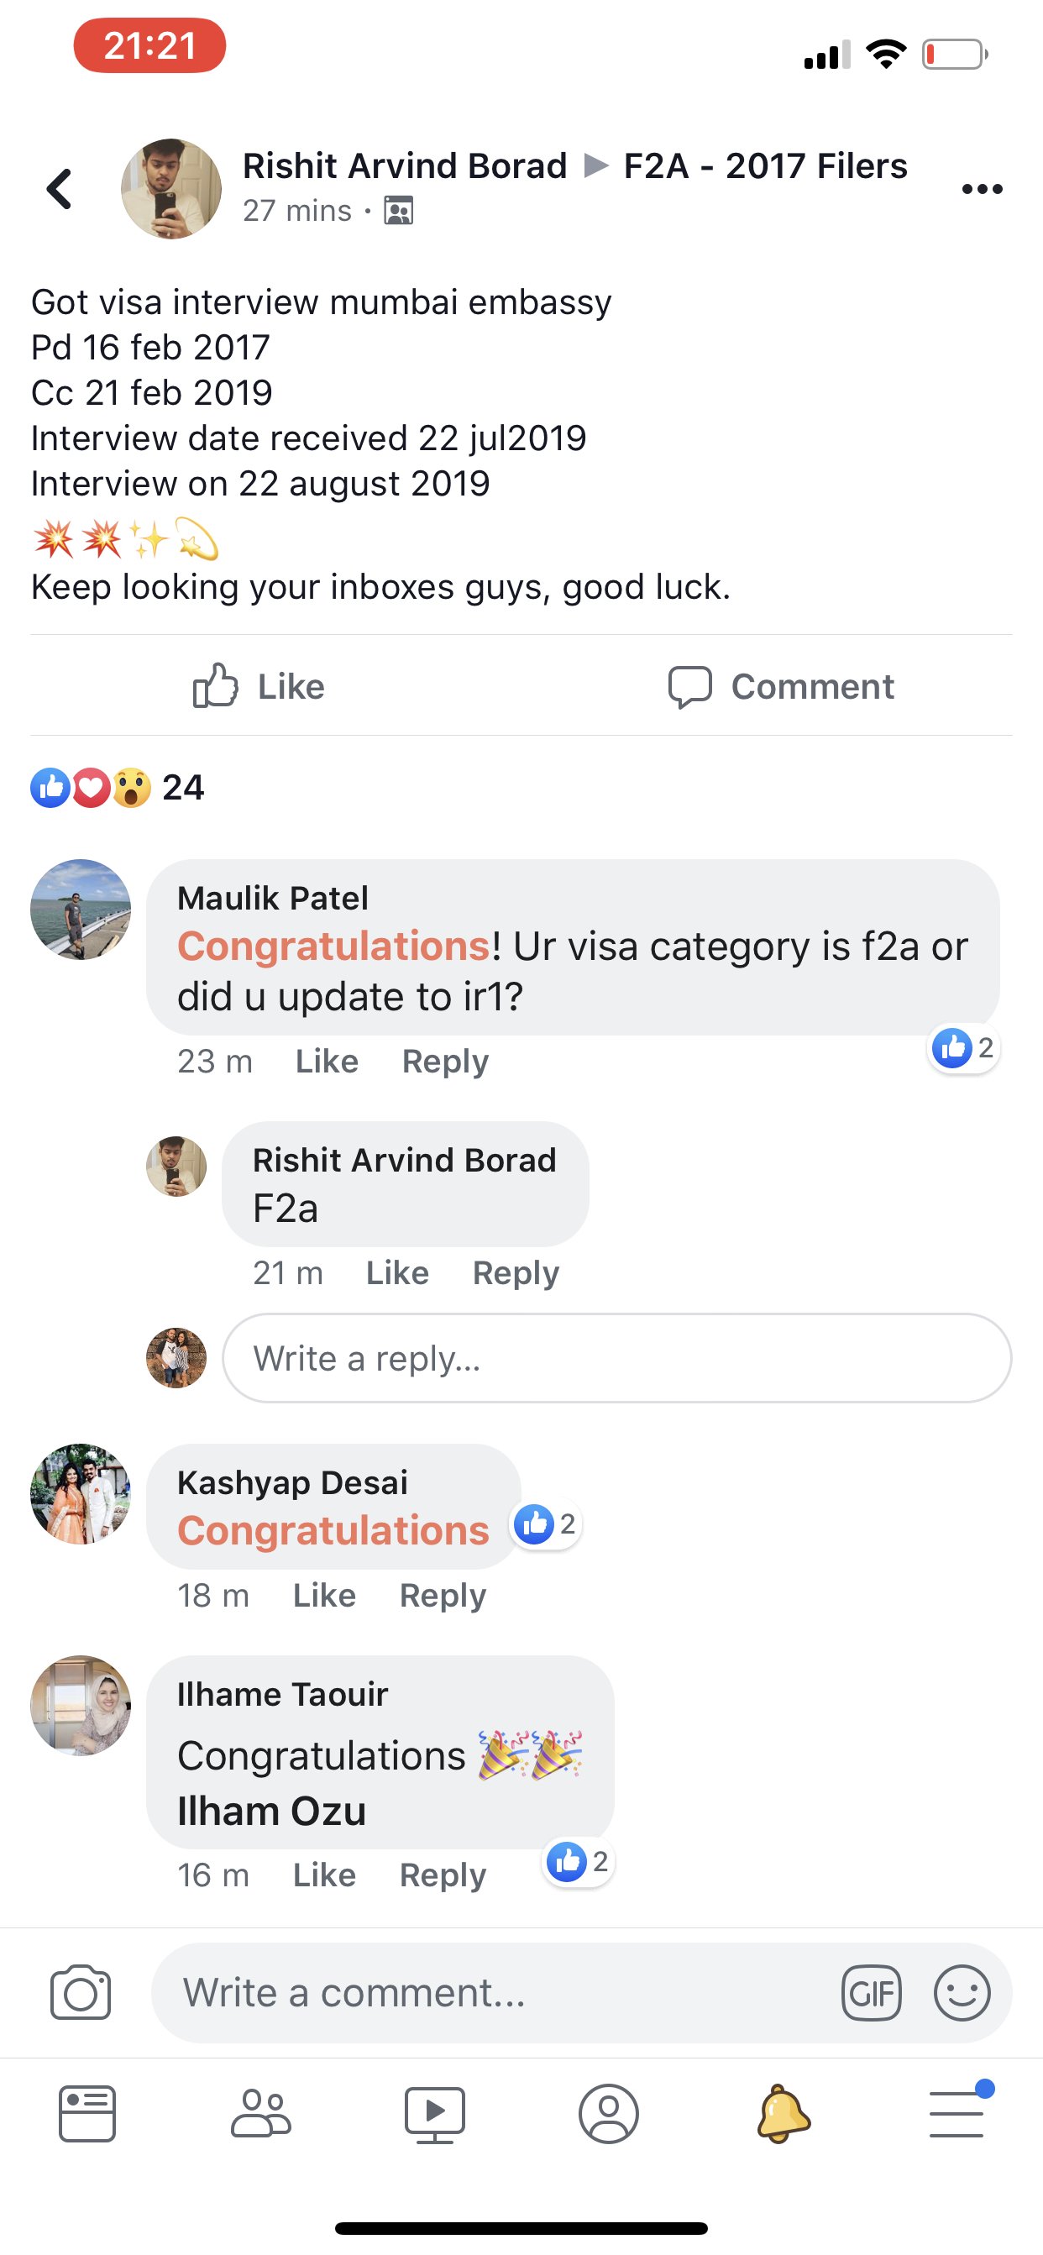Screen dimensions: 1043x2255
Task: Open the Friends/Groups tab icon
Action: pos(260,2114)
